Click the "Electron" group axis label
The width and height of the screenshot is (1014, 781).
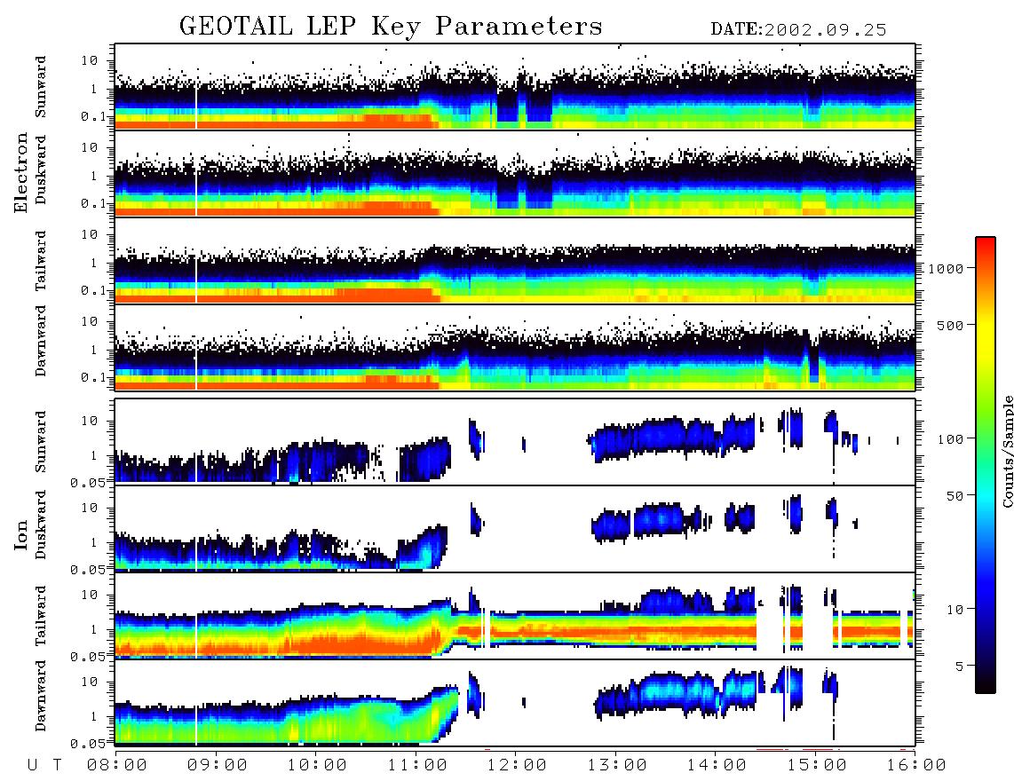(21, 172)
